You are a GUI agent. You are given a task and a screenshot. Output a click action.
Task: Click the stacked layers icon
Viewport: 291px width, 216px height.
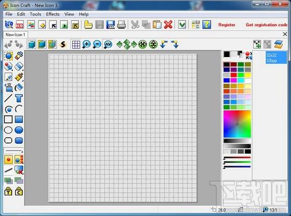(279, 44)
